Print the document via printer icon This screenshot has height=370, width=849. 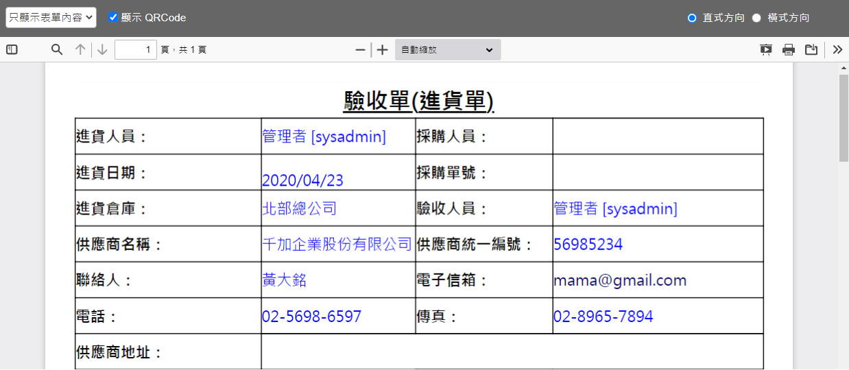[x=789, y=49]
